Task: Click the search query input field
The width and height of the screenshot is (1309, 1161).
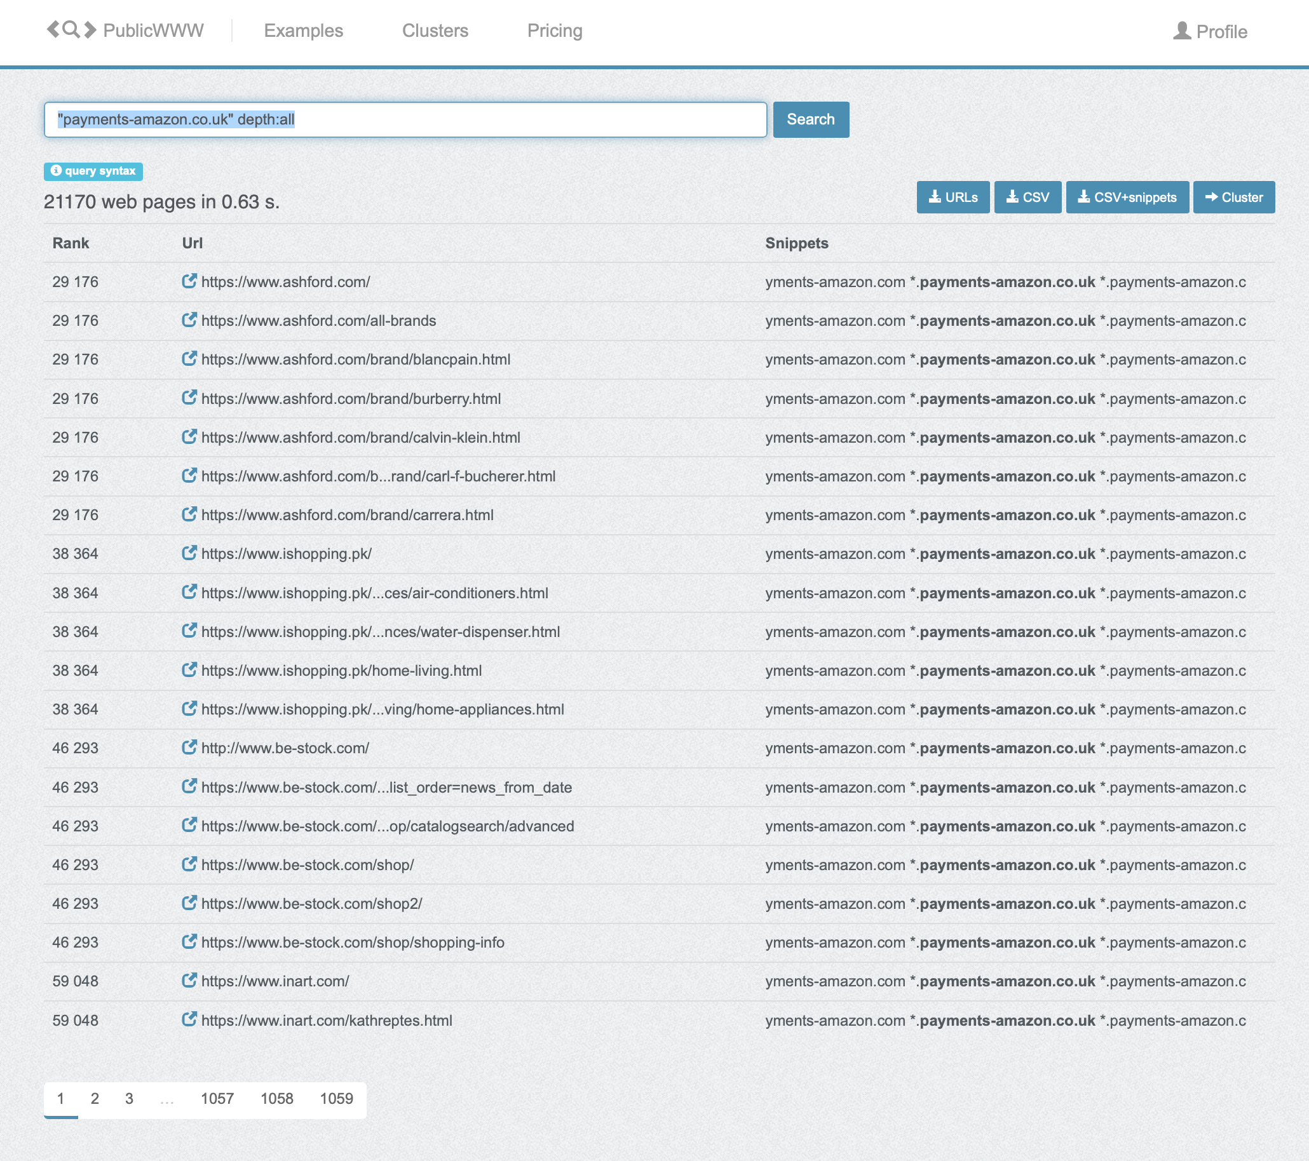Action: coord(405,119)
